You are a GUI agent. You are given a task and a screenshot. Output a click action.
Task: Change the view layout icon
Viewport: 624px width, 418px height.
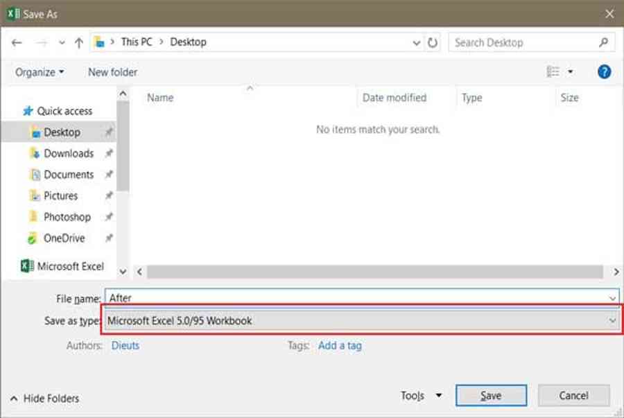553,72
